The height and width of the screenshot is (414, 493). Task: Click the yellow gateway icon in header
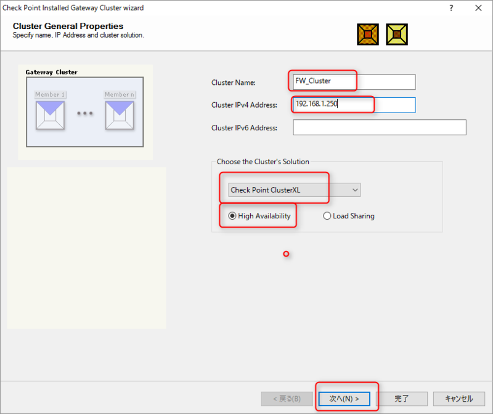(397, 34)
